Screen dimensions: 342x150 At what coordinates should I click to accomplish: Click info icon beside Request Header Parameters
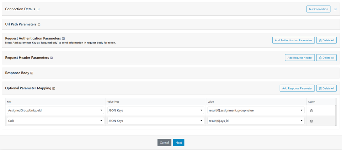pos(51,58)
